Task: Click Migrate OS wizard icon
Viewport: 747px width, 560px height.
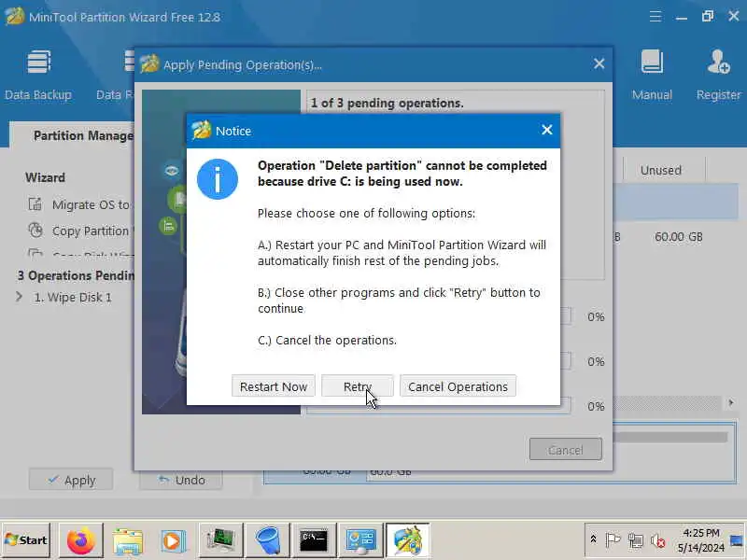Action: 35,204
